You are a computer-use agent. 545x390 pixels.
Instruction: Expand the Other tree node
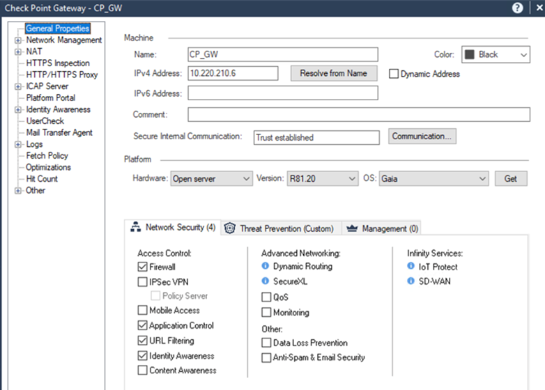[17, 191]
